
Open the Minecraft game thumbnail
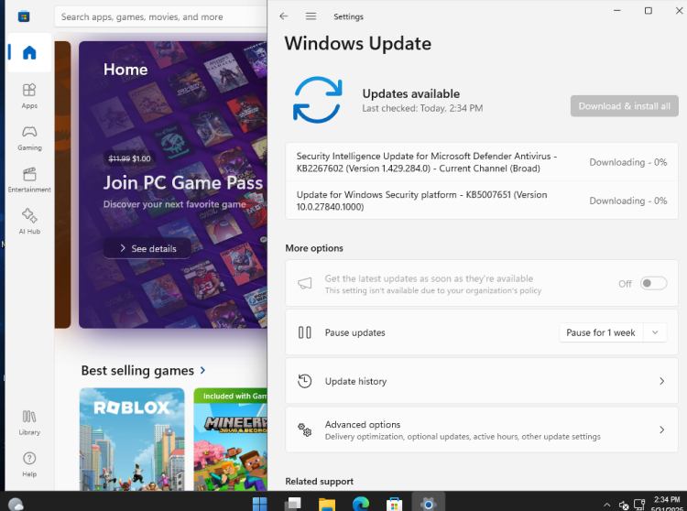point(230,440)
